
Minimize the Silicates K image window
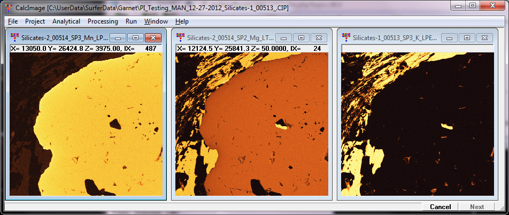tap(450, 37)
